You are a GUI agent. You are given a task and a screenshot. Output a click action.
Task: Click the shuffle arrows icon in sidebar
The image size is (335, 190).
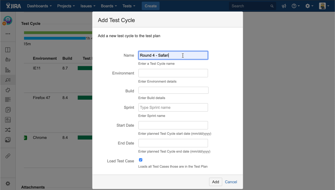(8, 130)
